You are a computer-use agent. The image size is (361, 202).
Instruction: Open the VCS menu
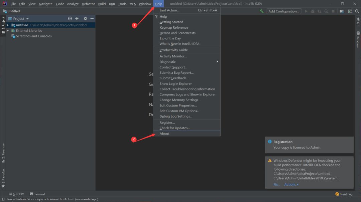coord(133,4)
